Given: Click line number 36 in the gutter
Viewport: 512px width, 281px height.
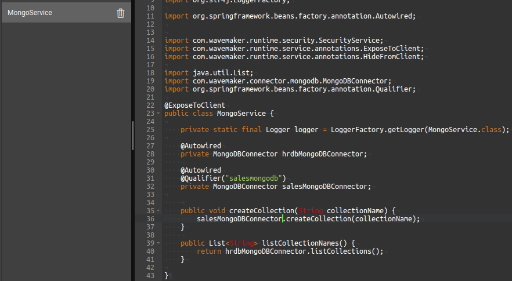Looking at the screenshot, I should coord(150,219).
